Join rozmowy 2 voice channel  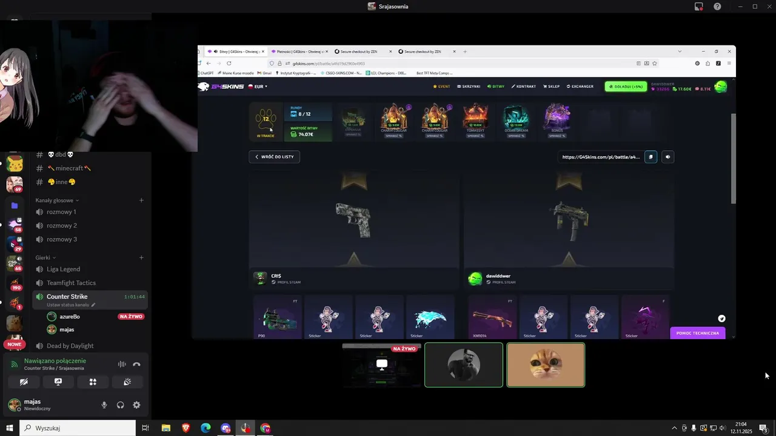click(x=90, y=225)
